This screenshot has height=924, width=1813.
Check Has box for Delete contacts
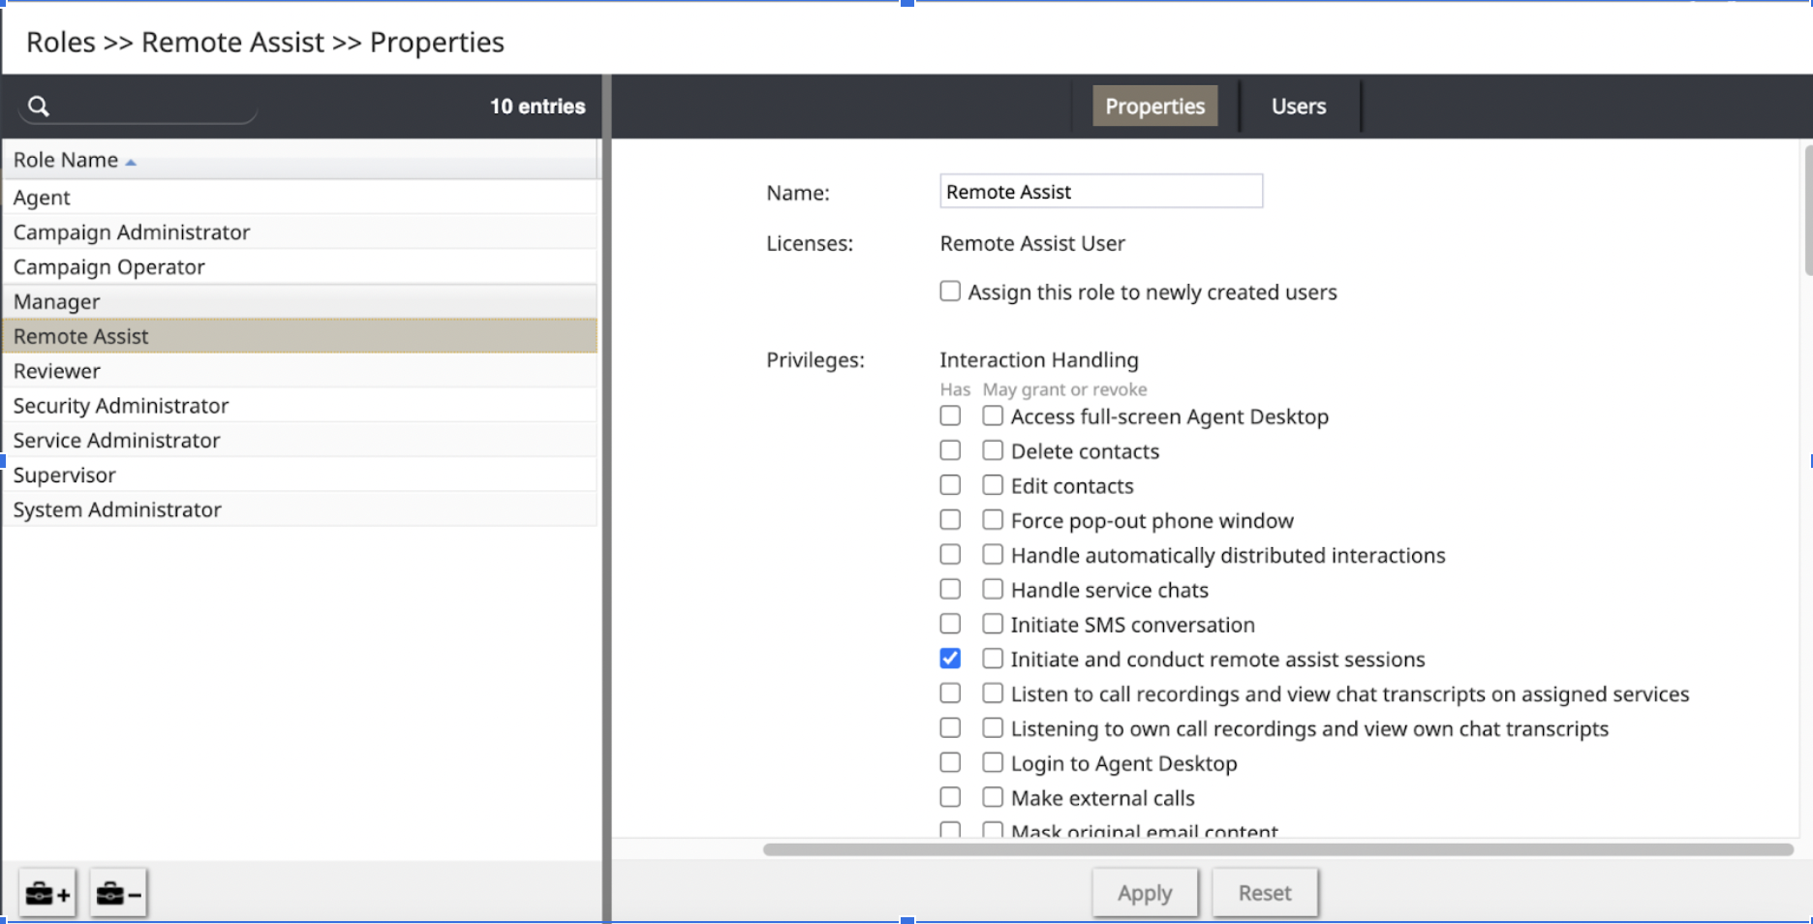(950, 450)
